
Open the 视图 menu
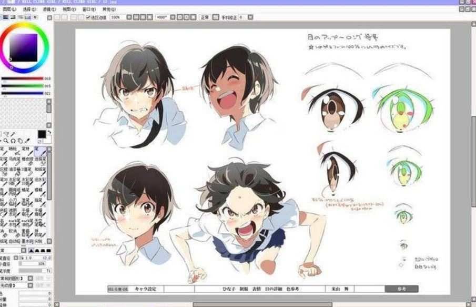[68, 9]
